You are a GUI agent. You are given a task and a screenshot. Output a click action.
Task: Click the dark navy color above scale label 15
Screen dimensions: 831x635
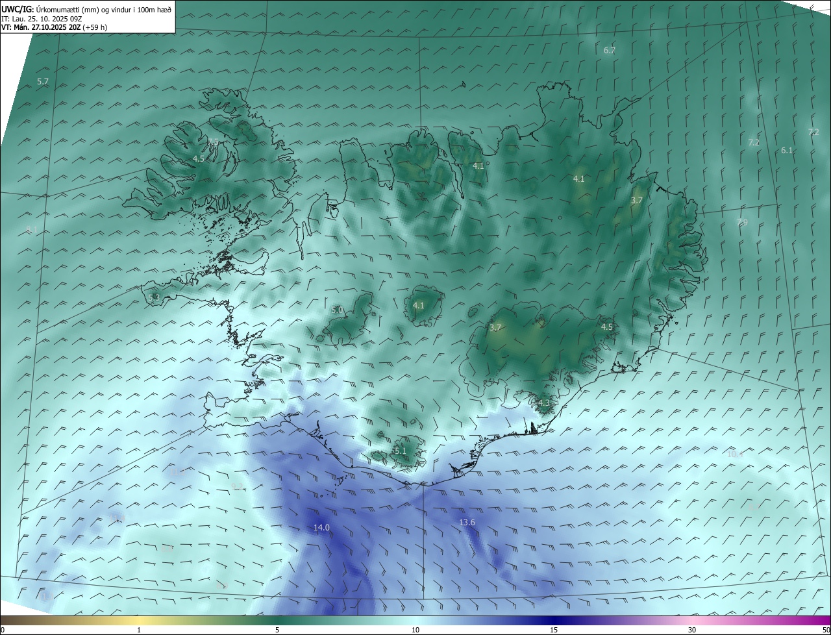click(554, 620)
